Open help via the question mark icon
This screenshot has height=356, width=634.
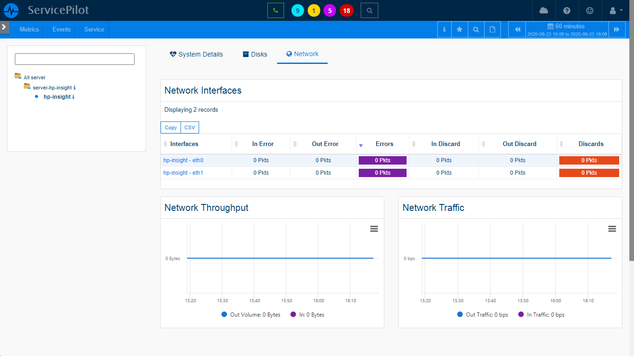567,10
